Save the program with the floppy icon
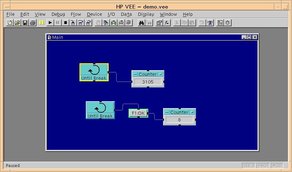 click(x=25, y=23)
